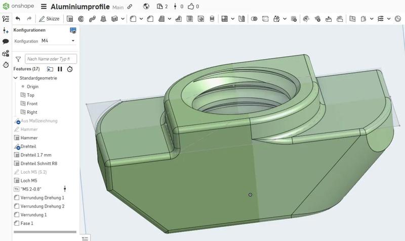The height and width of the screenshot is (241, 405).
Task: Open the dropdown next to Transform tool
Action: pos(285,19)
